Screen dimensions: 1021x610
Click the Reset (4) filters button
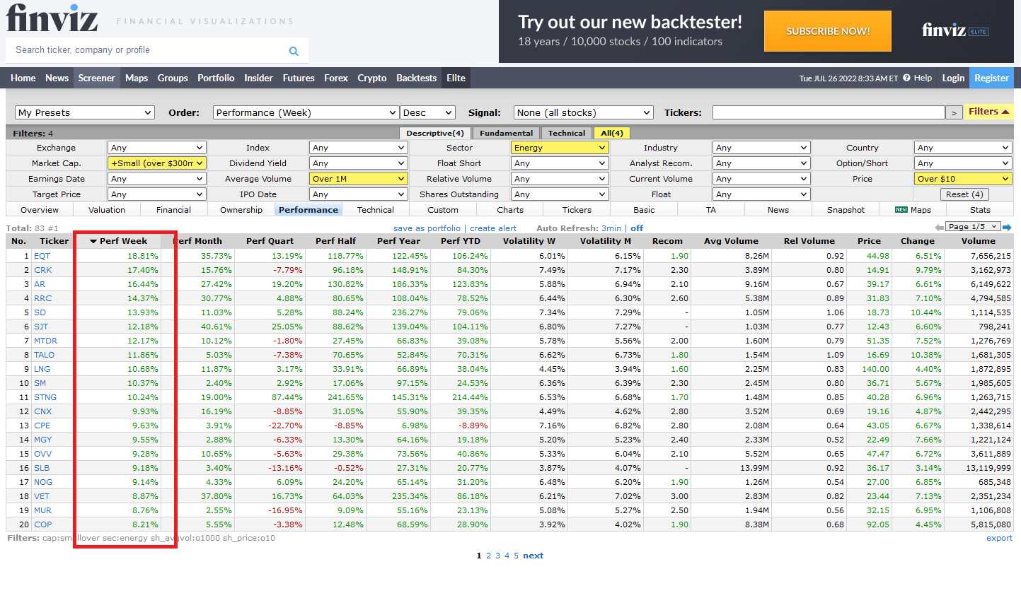point(964,194)
